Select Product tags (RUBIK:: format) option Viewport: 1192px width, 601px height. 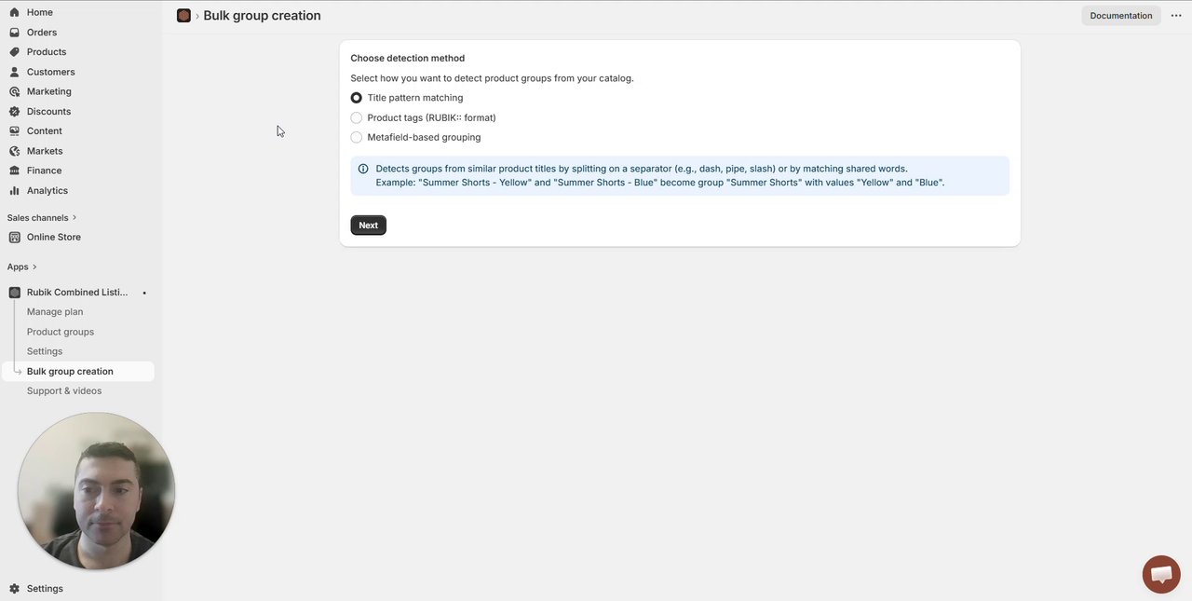(x=357, y=118)
